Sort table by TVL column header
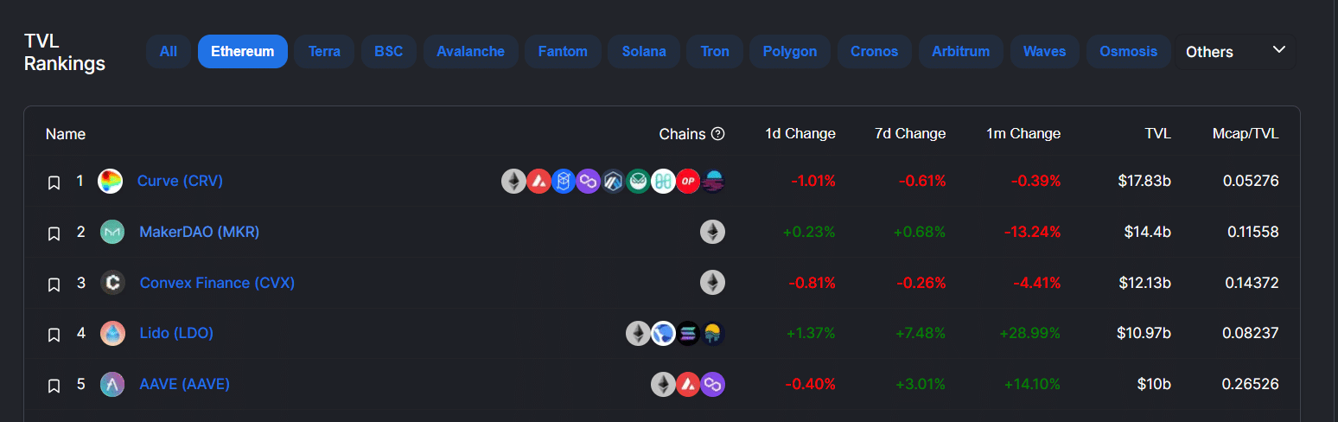 tap(1157, 134)
